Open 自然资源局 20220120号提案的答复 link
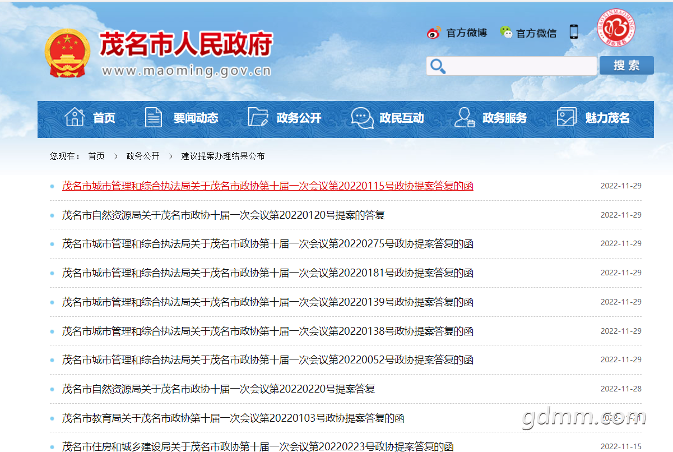Image resolution: width=673 pixels, height=452 pixels. (x=224, y=215)
